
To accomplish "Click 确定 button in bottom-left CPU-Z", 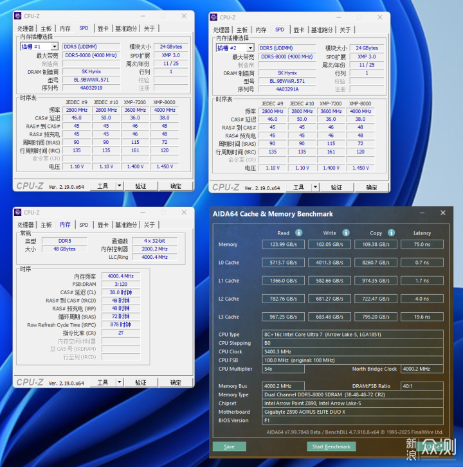I will pos(176,382).
